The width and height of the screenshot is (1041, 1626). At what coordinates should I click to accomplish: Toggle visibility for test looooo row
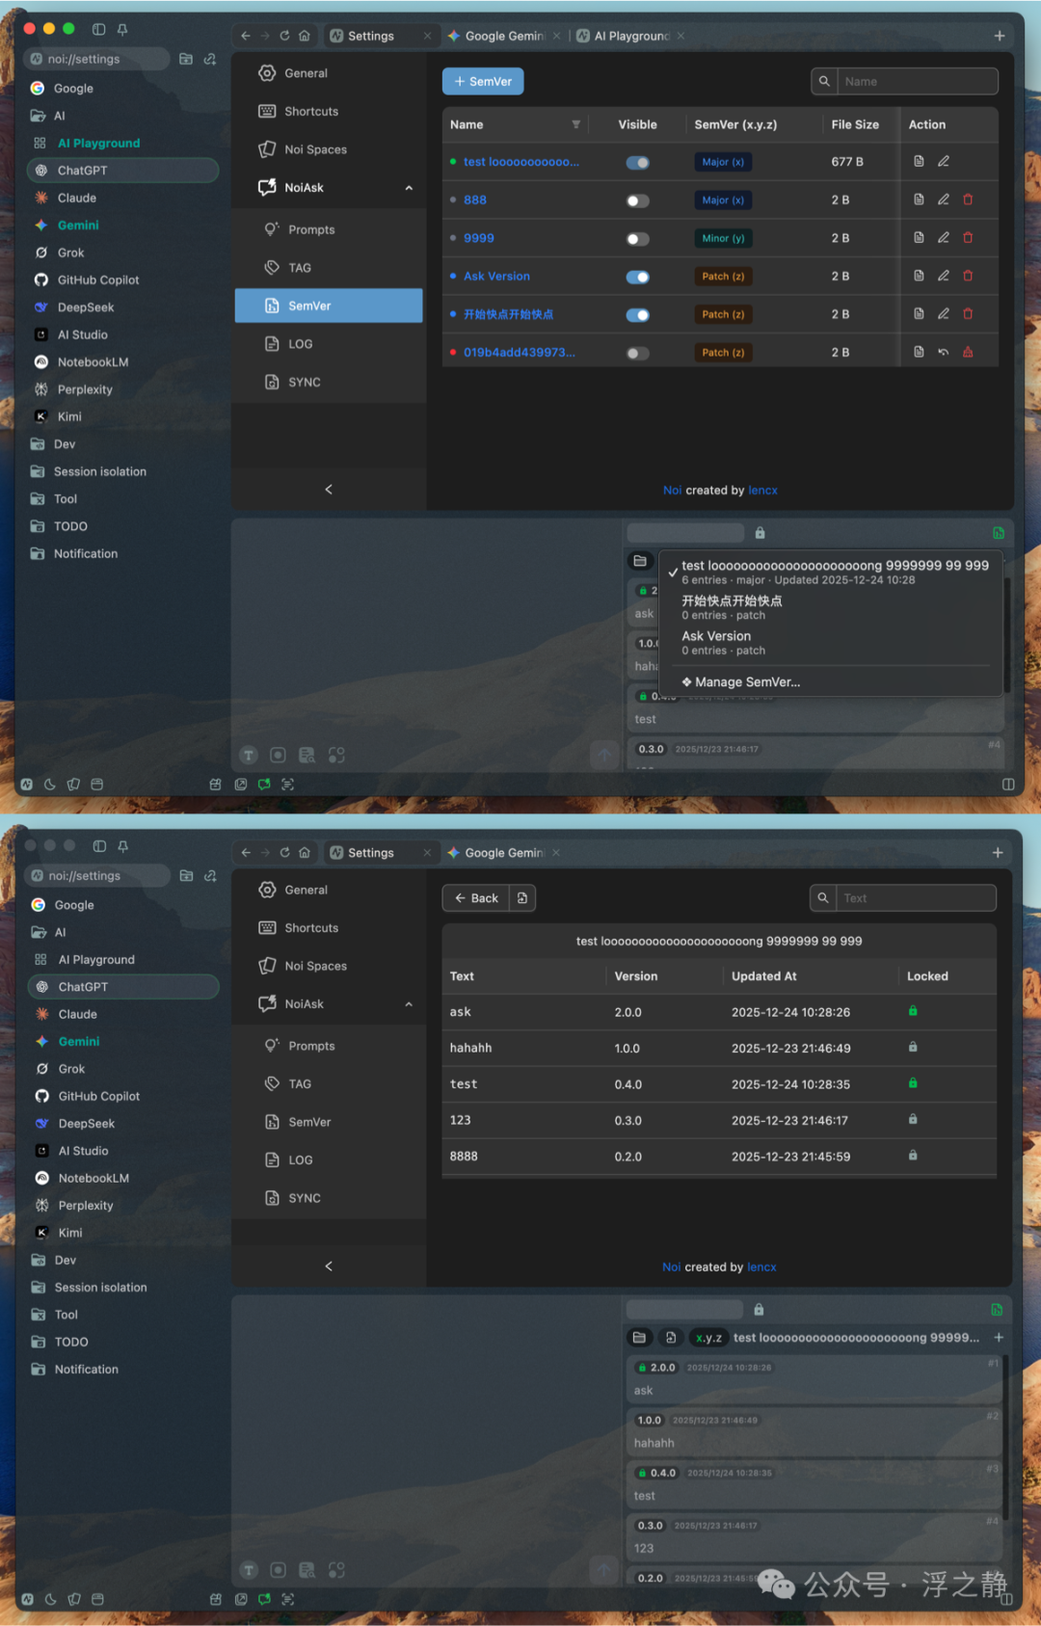638,162
